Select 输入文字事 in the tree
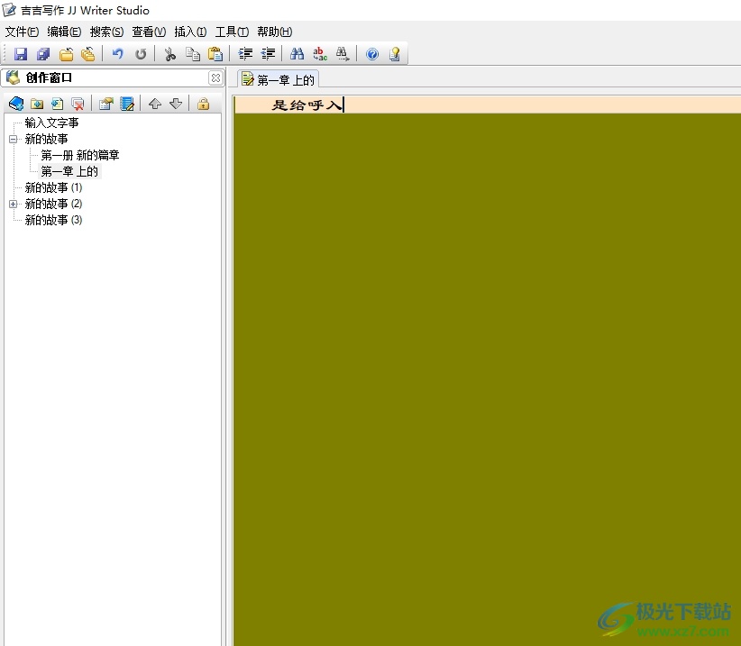The width and height of the screenshot is (741, 646). point(51,123)
